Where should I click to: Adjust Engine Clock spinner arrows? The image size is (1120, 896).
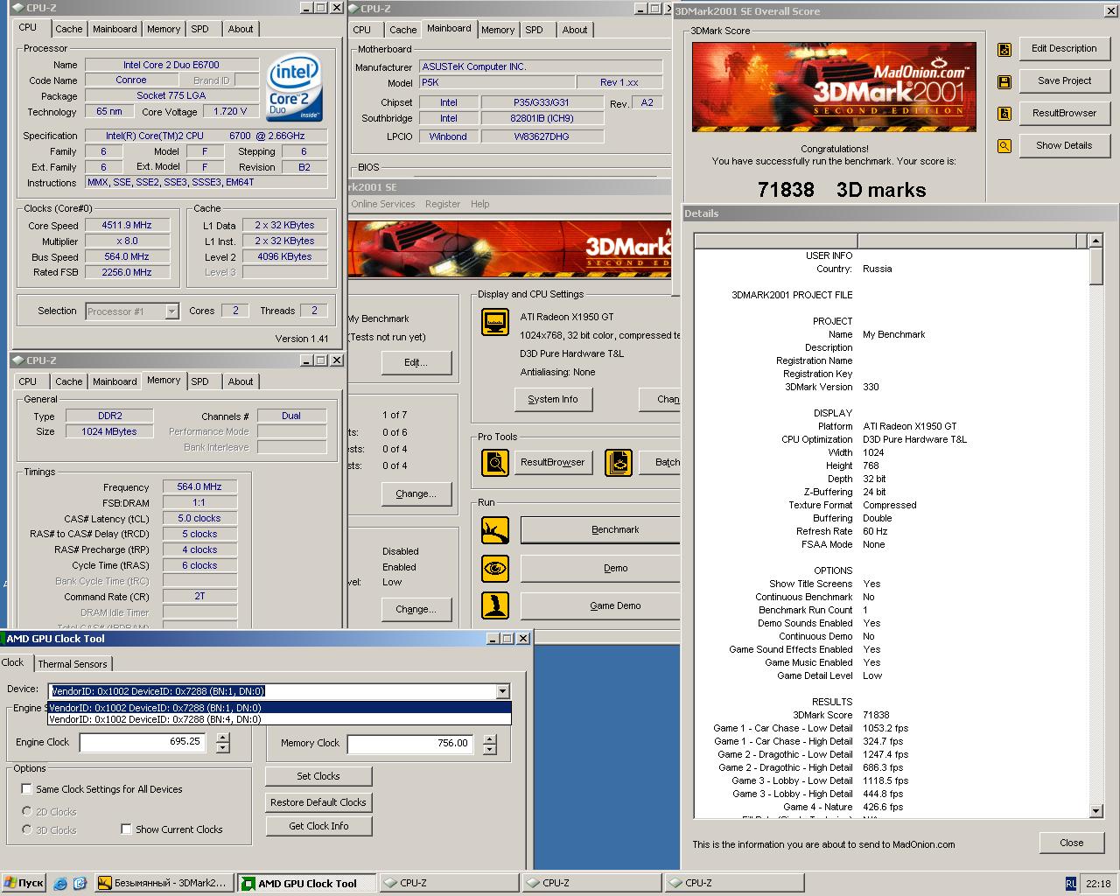coord(223,742)
